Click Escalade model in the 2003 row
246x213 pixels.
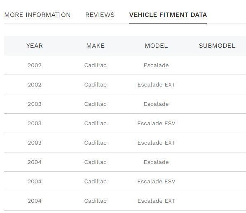[156, 104]
